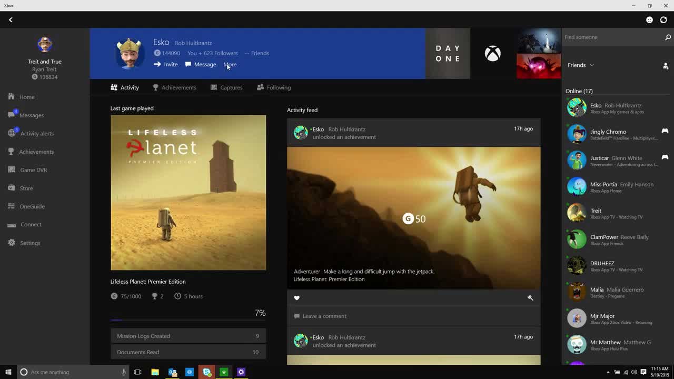This screenshot has height=379, width=674.
Task: Select Justicar Glenn White friend
Action: pyautogui.click(x=618, y=161)
